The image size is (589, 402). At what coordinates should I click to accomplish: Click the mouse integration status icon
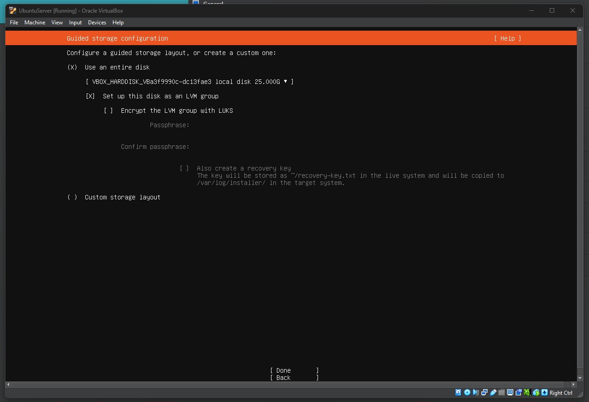coord(527,393)
